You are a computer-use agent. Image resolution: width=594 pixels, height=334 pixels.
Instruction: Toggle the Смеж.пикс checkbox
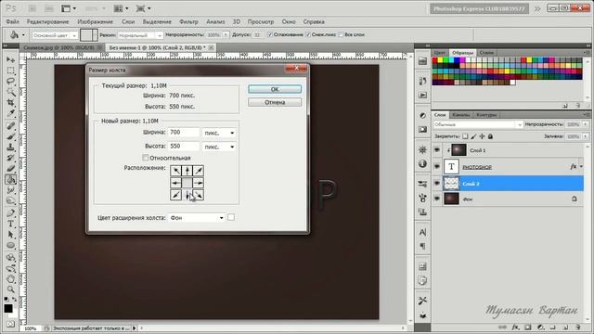click(308, 34)
